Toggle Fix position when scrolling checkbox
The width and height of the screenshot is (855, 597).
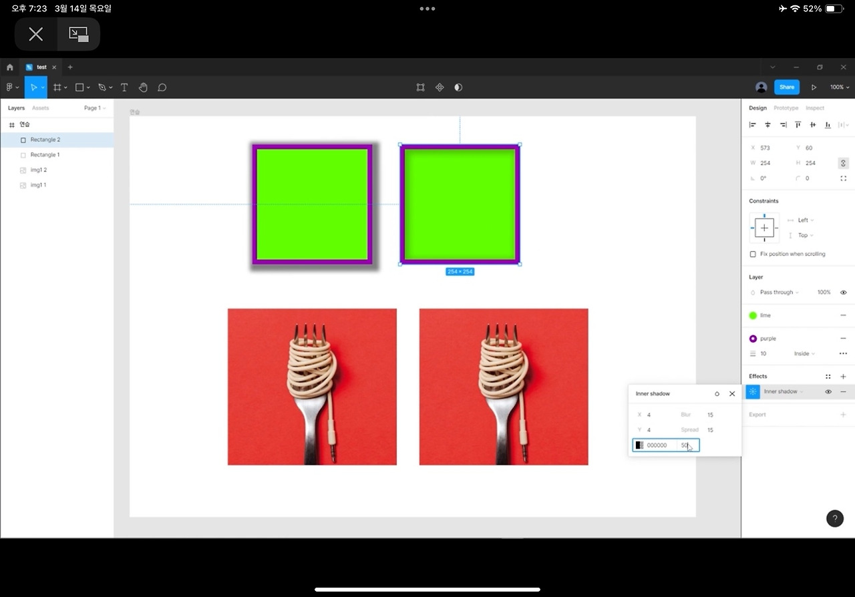pos(753,254)
